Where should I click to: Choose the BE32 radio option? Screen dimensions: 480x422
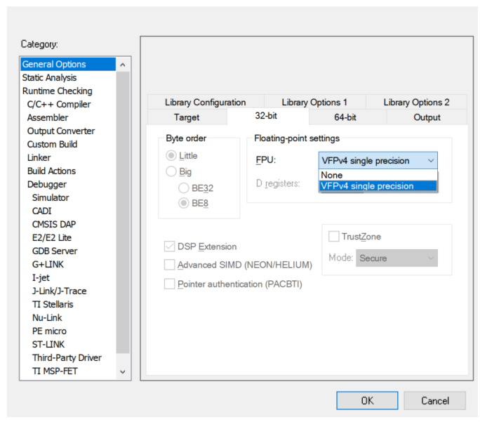184,188
